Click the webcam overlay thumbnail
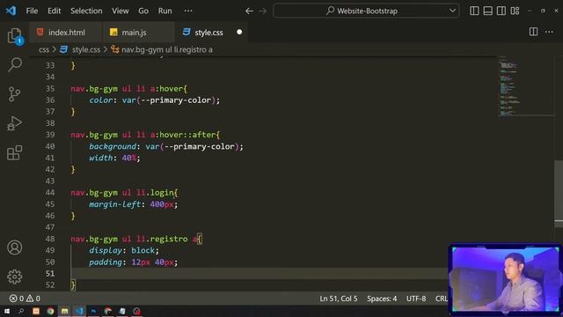 (505, 280)
